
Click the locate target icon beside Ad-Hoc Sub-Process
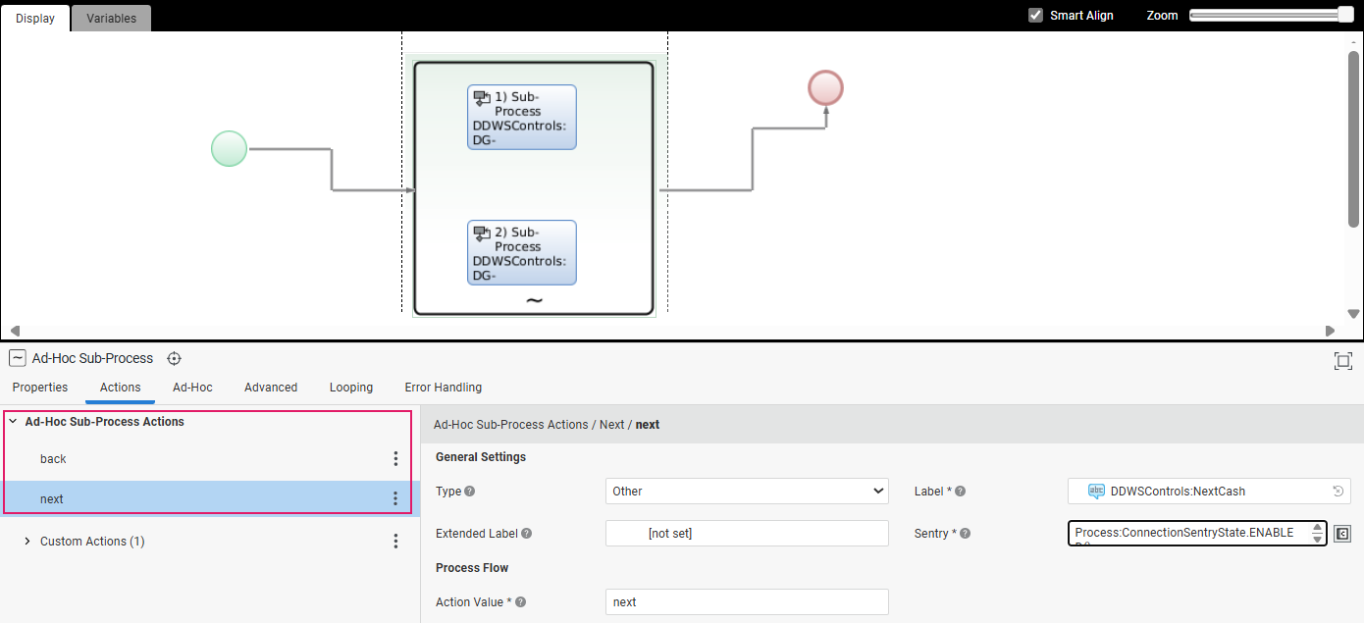(x=175, y=359)
